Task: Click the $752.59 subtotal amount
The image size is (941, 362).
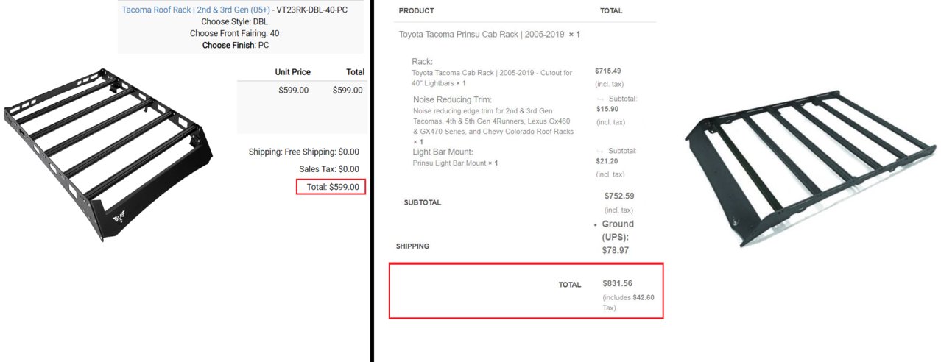Action: pyautogui.click(x=618, y=196)
